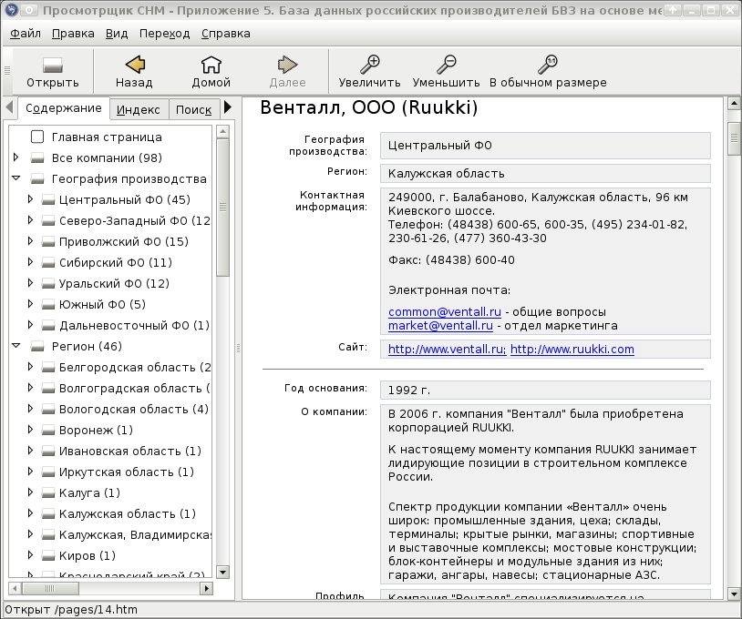Switch to the Поиск tab

193,109
